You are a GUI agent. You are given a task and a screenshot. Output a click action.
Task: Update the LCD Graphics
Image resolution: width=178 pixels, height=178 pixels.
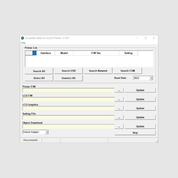coord(140,108)
